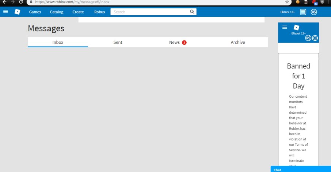Image resolution: width=331 pixels, height=172 pixels.
Task: Open the Catalog page
Action: [x=57, y=12]
